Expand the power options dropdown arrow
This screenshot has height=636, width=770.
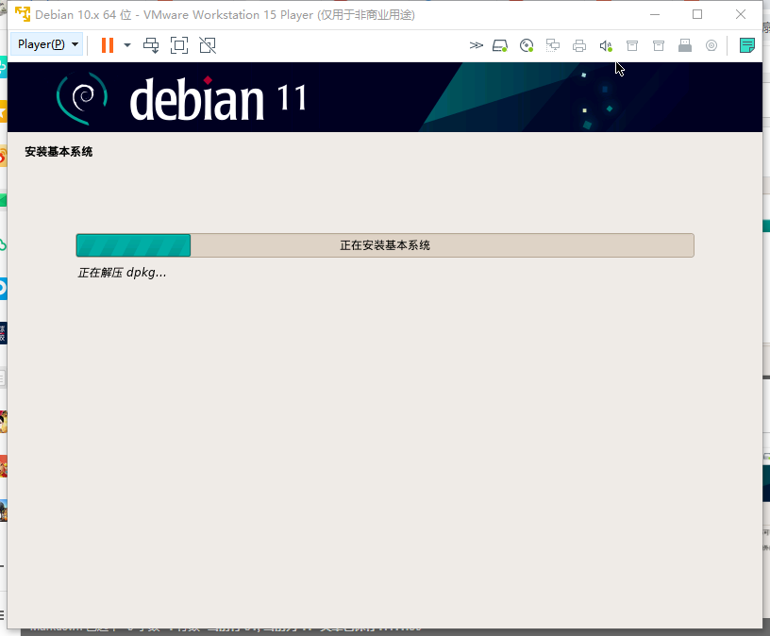[x=127, y=45]
